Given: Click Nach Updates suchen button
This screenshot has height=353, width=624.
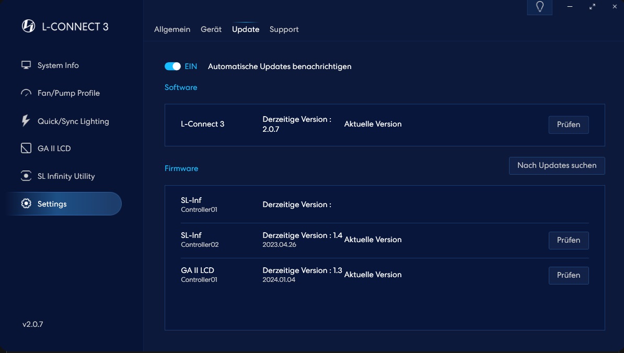Looking at the screenshot, I should pyautogui.click(x=557, y=165).
